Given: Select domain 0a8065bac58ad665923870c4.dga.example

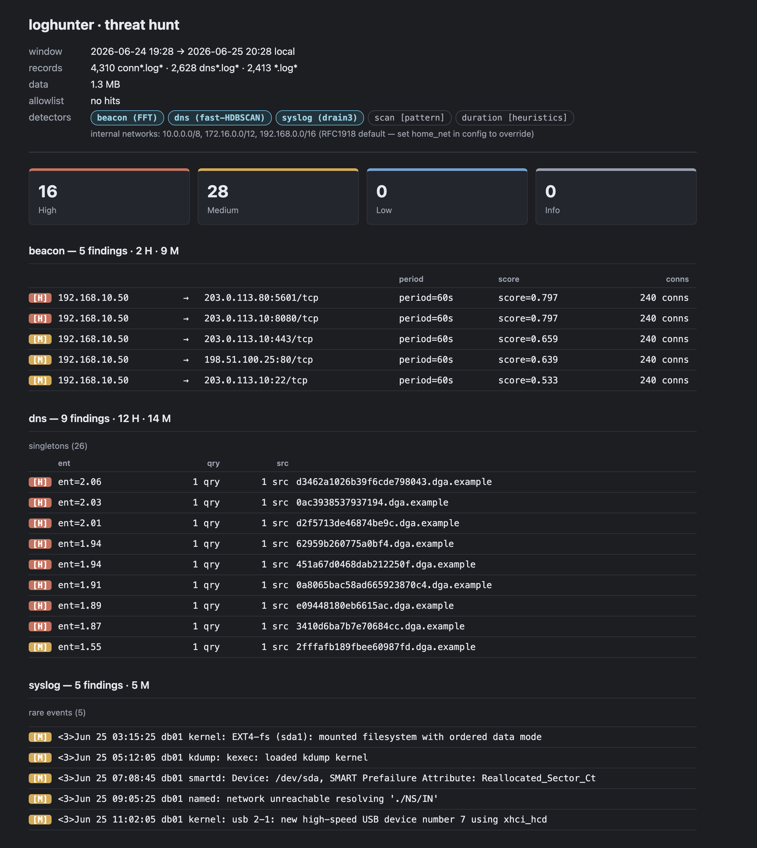Looking at the screenshot, I should tap(394, 585).
